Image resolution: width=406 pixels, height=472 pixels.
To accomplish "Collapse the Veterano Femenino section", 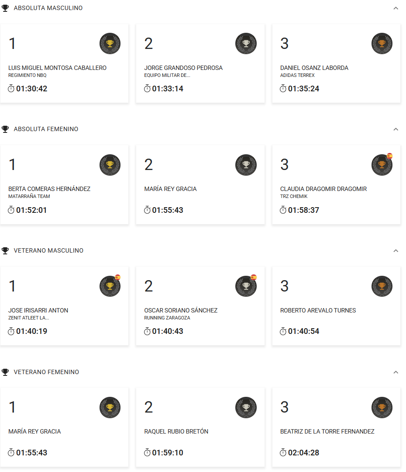I will [x=396, y=372].
